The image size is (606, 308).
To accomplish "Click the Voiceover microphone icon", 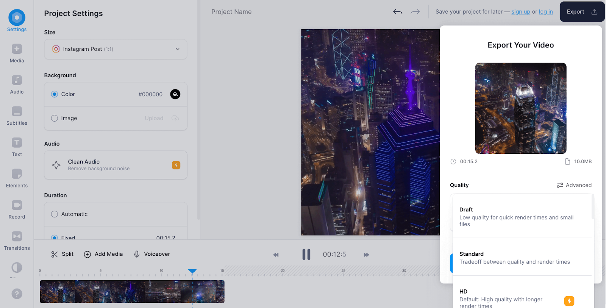I will coord(137,254).
